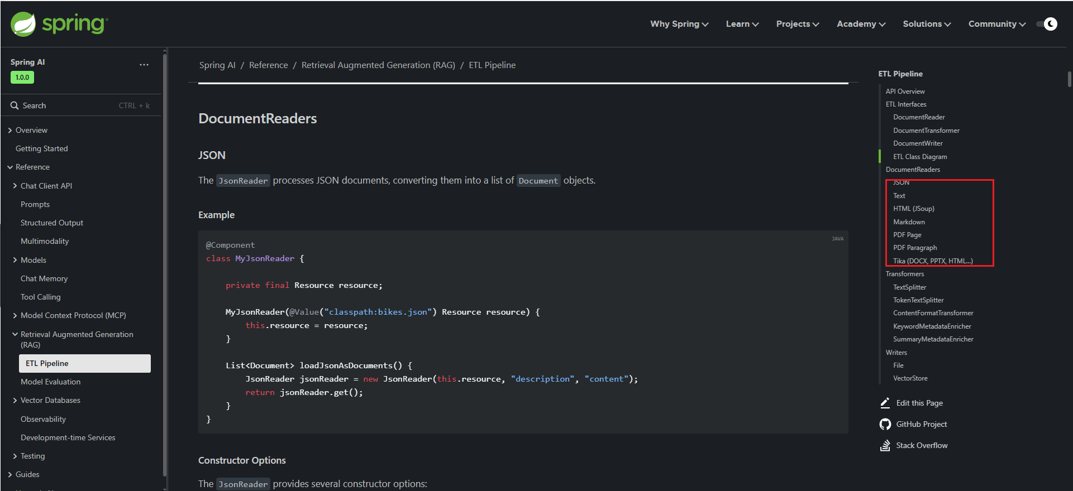Image resolution: width=1073 pixels, height=491 pixels.
Task: Open the Academy dropdown menu
Action: click(x=861, y=24)
